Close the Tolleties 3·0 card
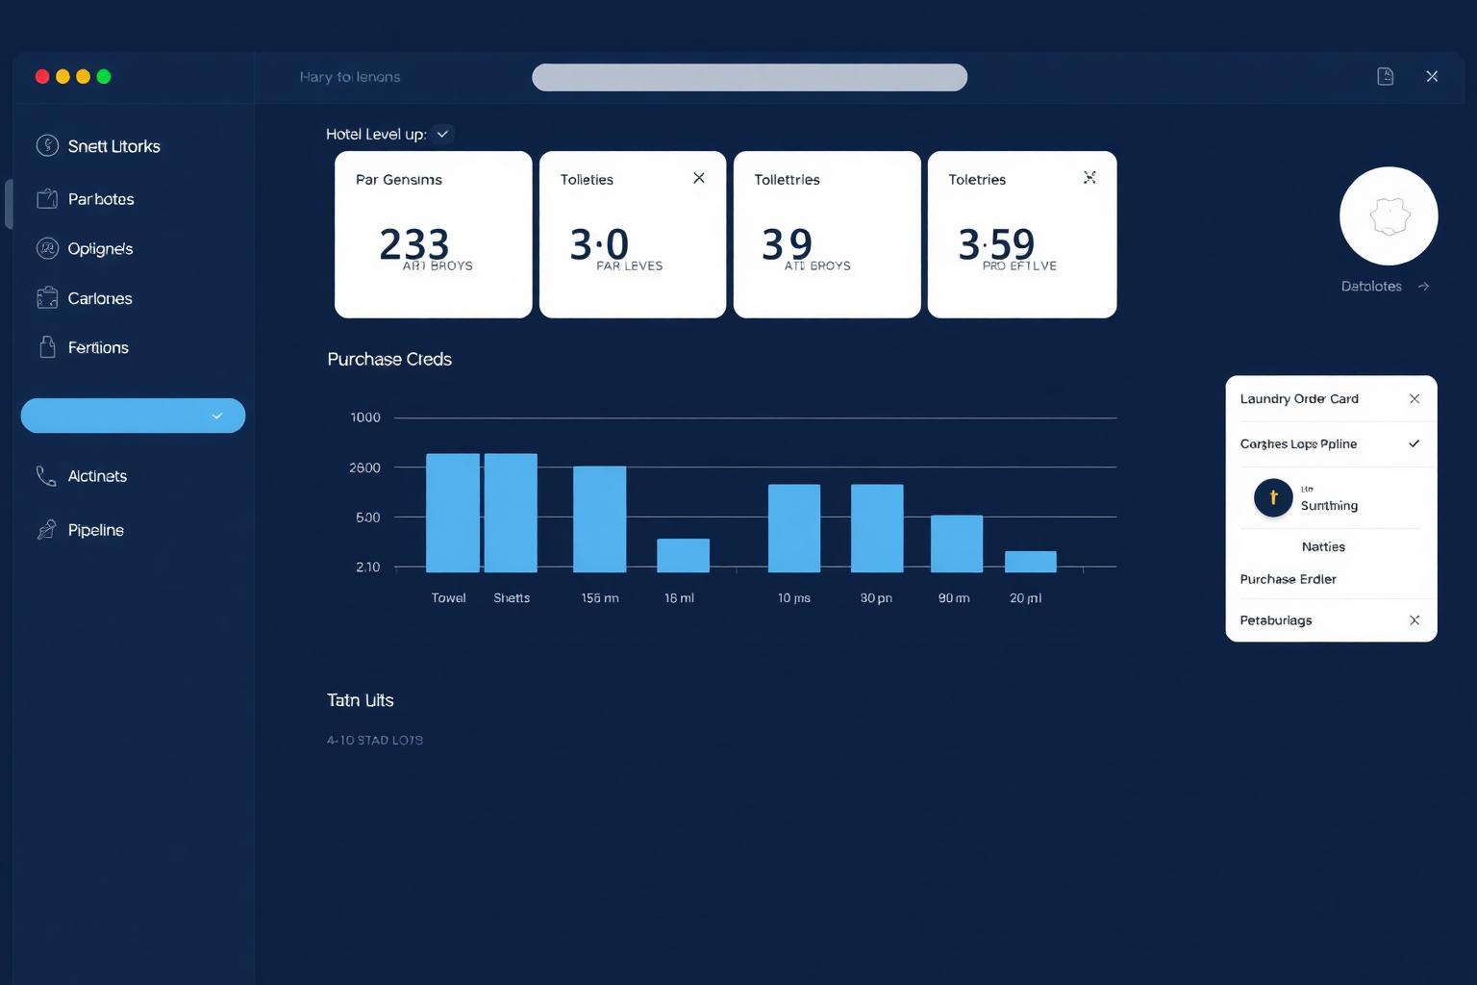 (x=699, y=178)
